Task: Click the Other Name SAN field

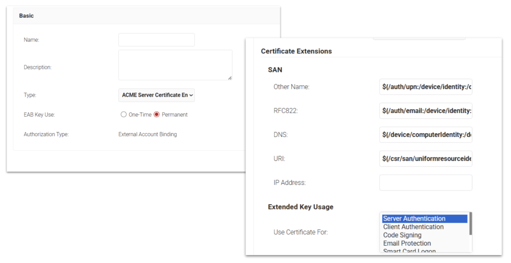Action: pyautogui.click(x=426, y=87)
